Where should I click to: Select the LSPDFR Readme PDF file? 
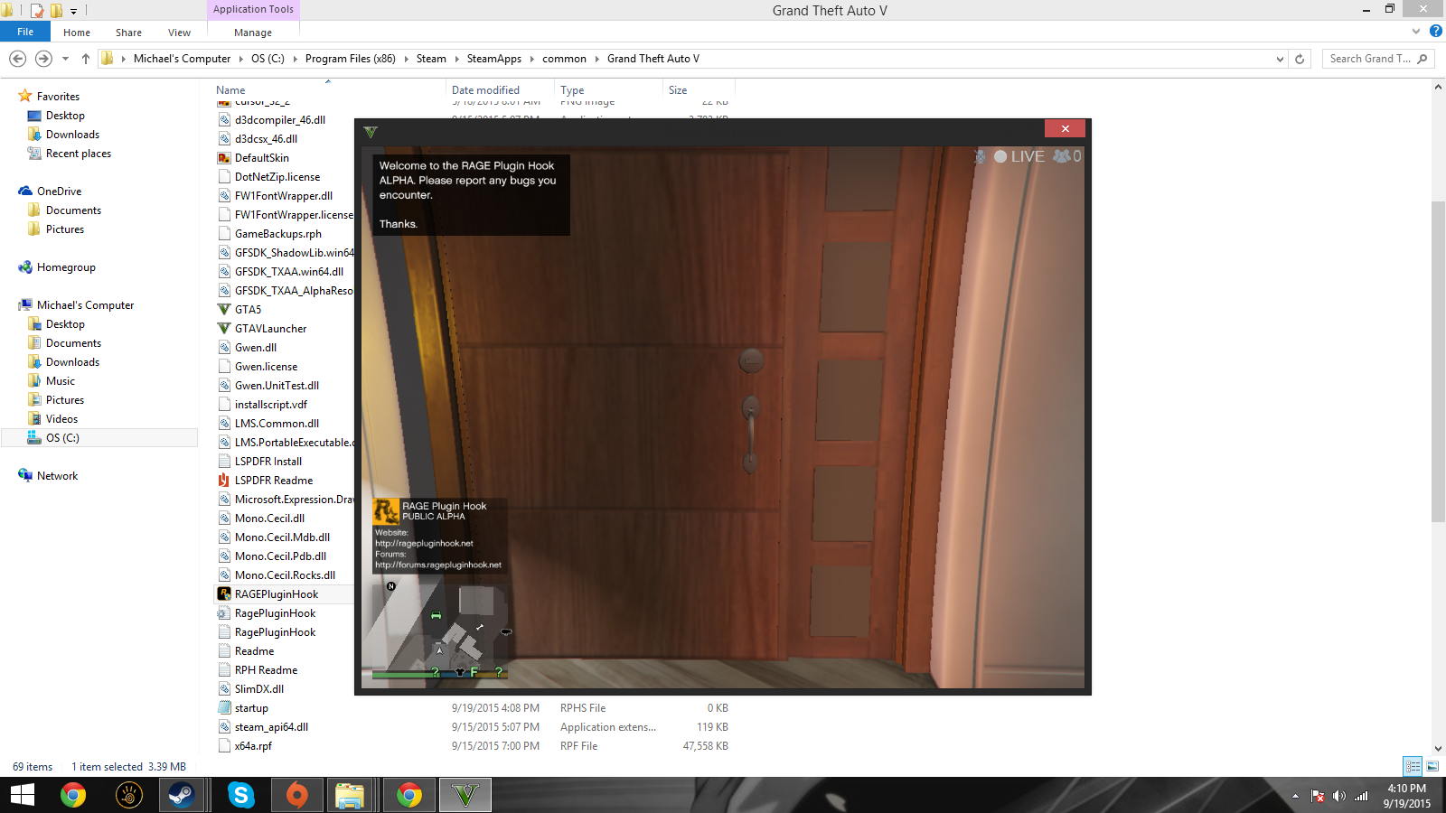point(273,481)
